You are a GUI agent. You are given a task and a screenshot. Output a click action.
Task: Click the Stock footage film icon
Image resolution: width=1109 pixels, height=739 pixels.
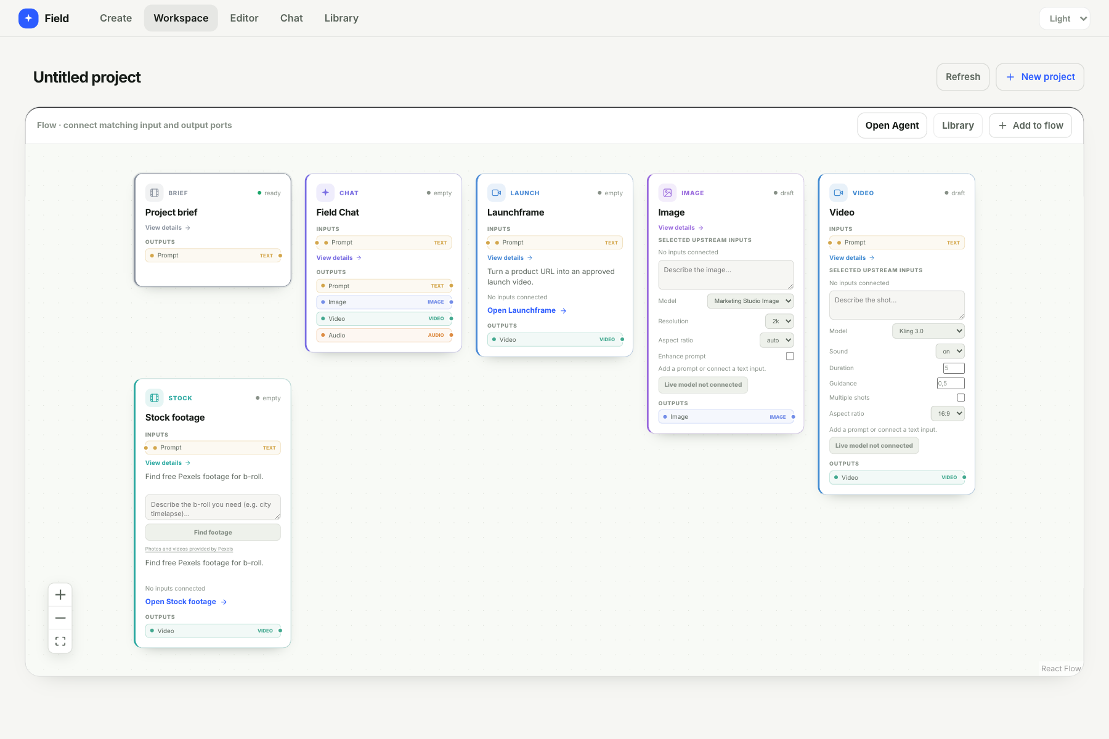pos(155,398)
